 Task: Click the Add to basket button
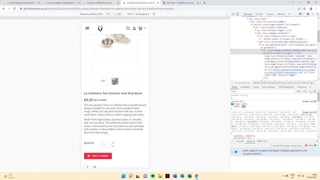[x=98, y=156]
